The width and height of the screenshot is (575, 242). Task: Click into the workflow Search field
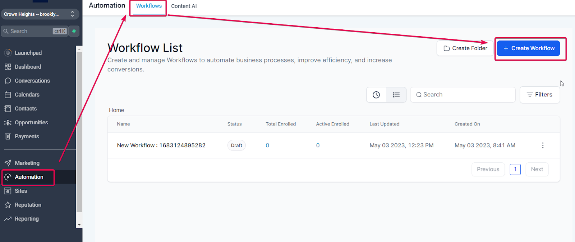point(463,95)
